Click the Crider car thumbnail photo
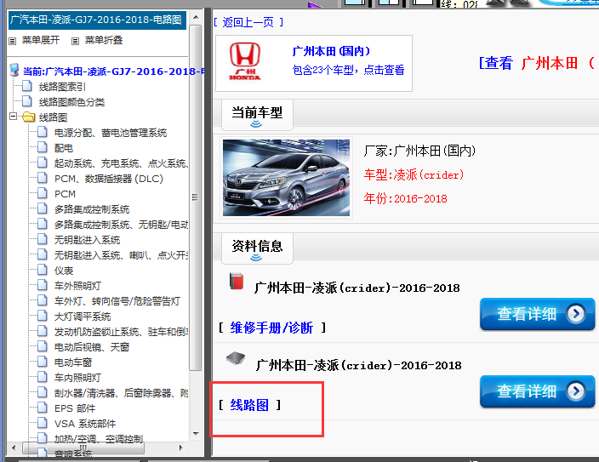The height and width of the screenshot is (462, 599). tap(286, 178)
